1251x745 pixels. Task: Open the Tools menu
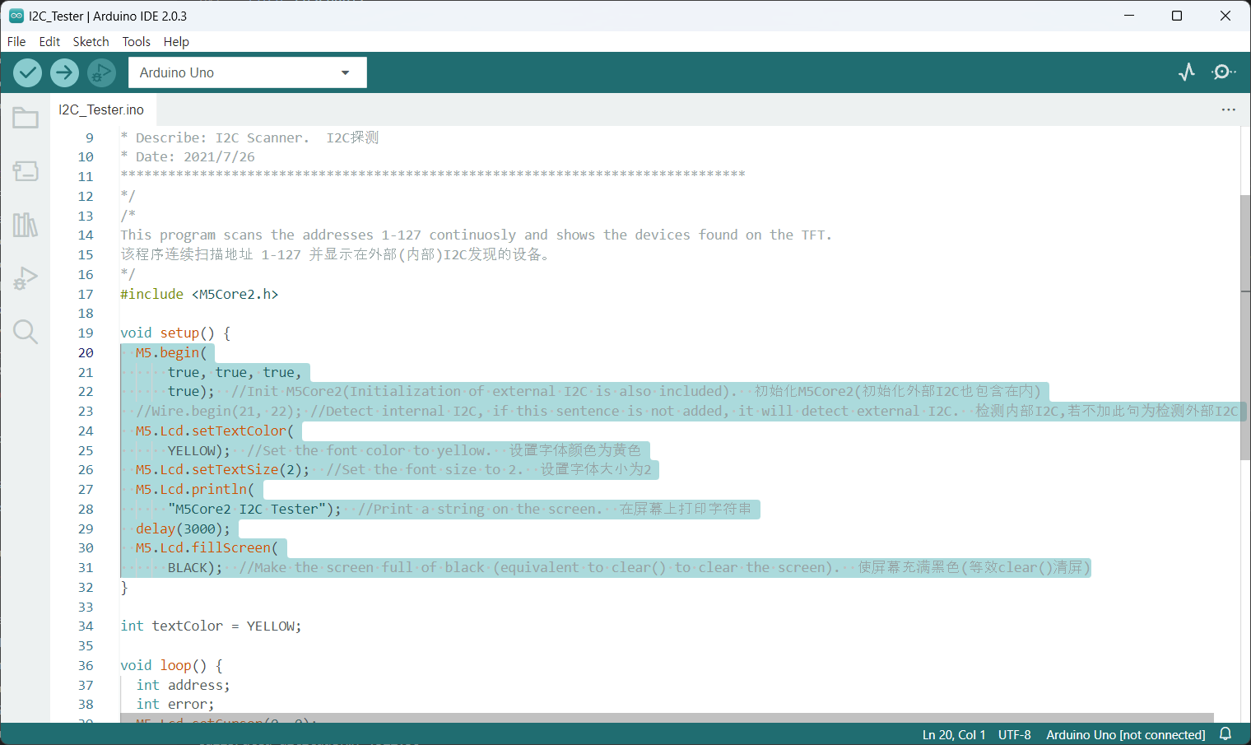137,41
